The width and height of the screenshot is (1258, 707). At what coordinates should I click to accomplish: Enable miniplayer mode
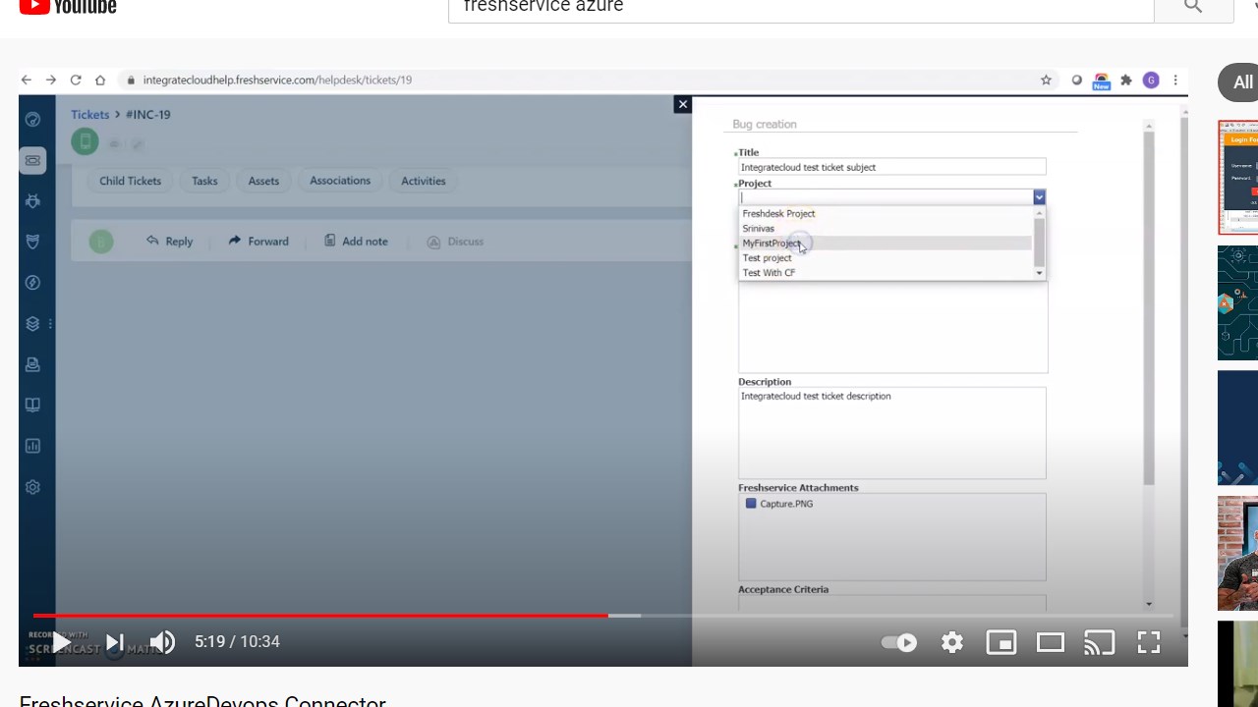[1001, 642]
